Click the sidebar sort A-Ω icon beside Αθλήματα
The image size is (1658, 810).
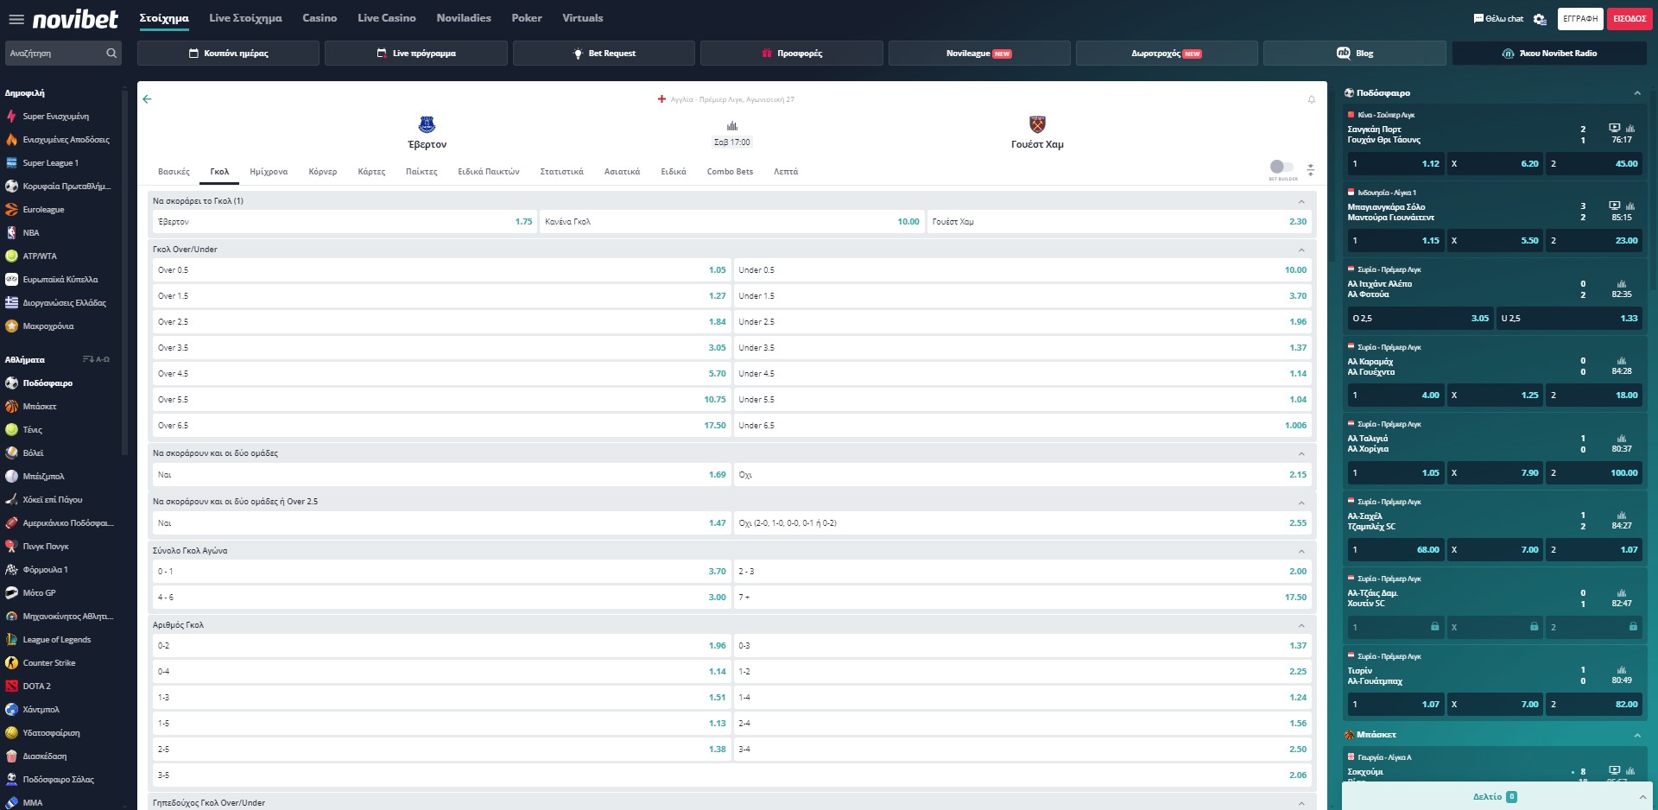pyautogui.click(x=96, y=359)
